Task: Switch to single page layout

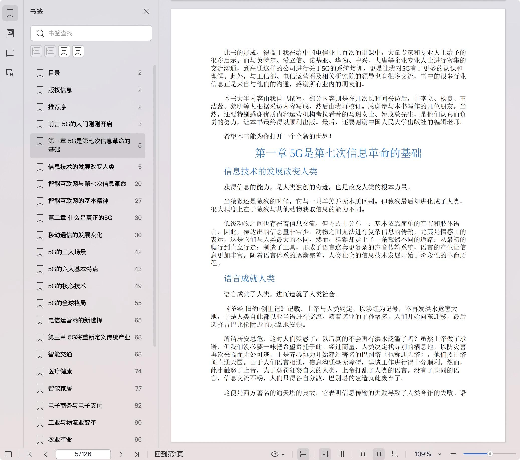Action: pyautogui.click(x=325, y=454)
